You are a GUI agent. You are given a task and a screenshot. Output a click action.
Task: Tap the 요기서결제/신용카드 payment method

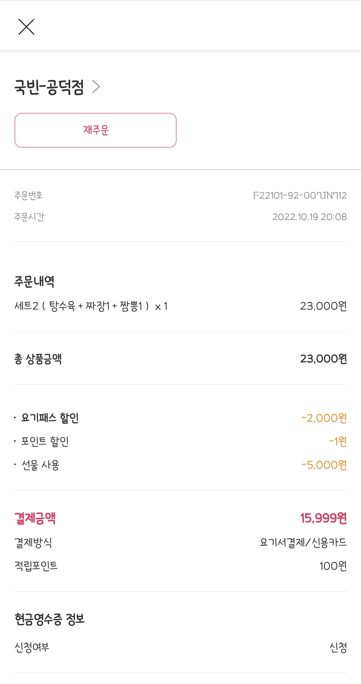tap(303, 542)
